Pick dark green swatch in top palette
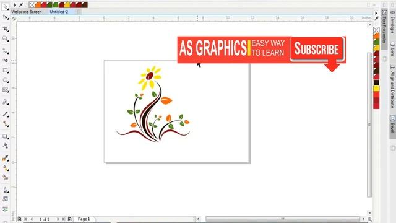396x223 pixels. pos(49,5)
